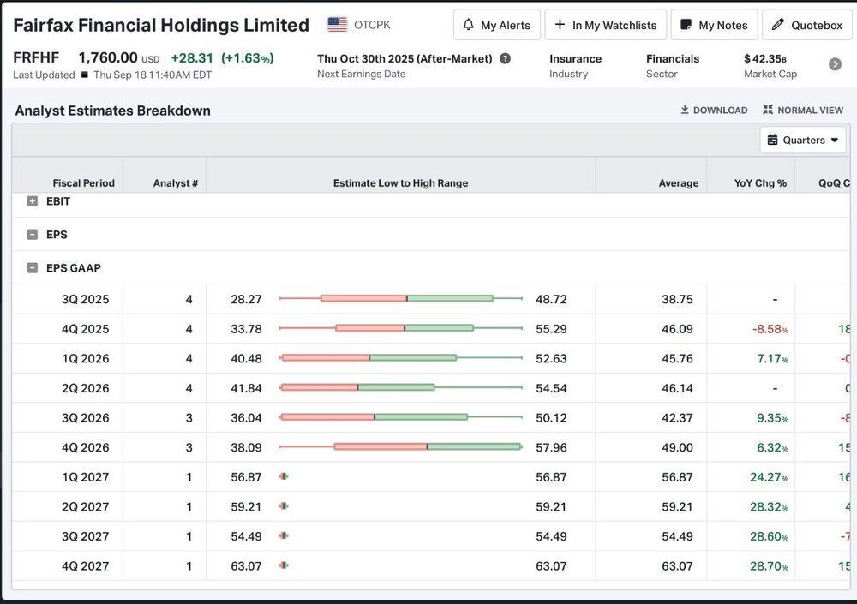Click the bell icon in My Alerts
The image size is (857, 604).
click(x=469, y=25)
